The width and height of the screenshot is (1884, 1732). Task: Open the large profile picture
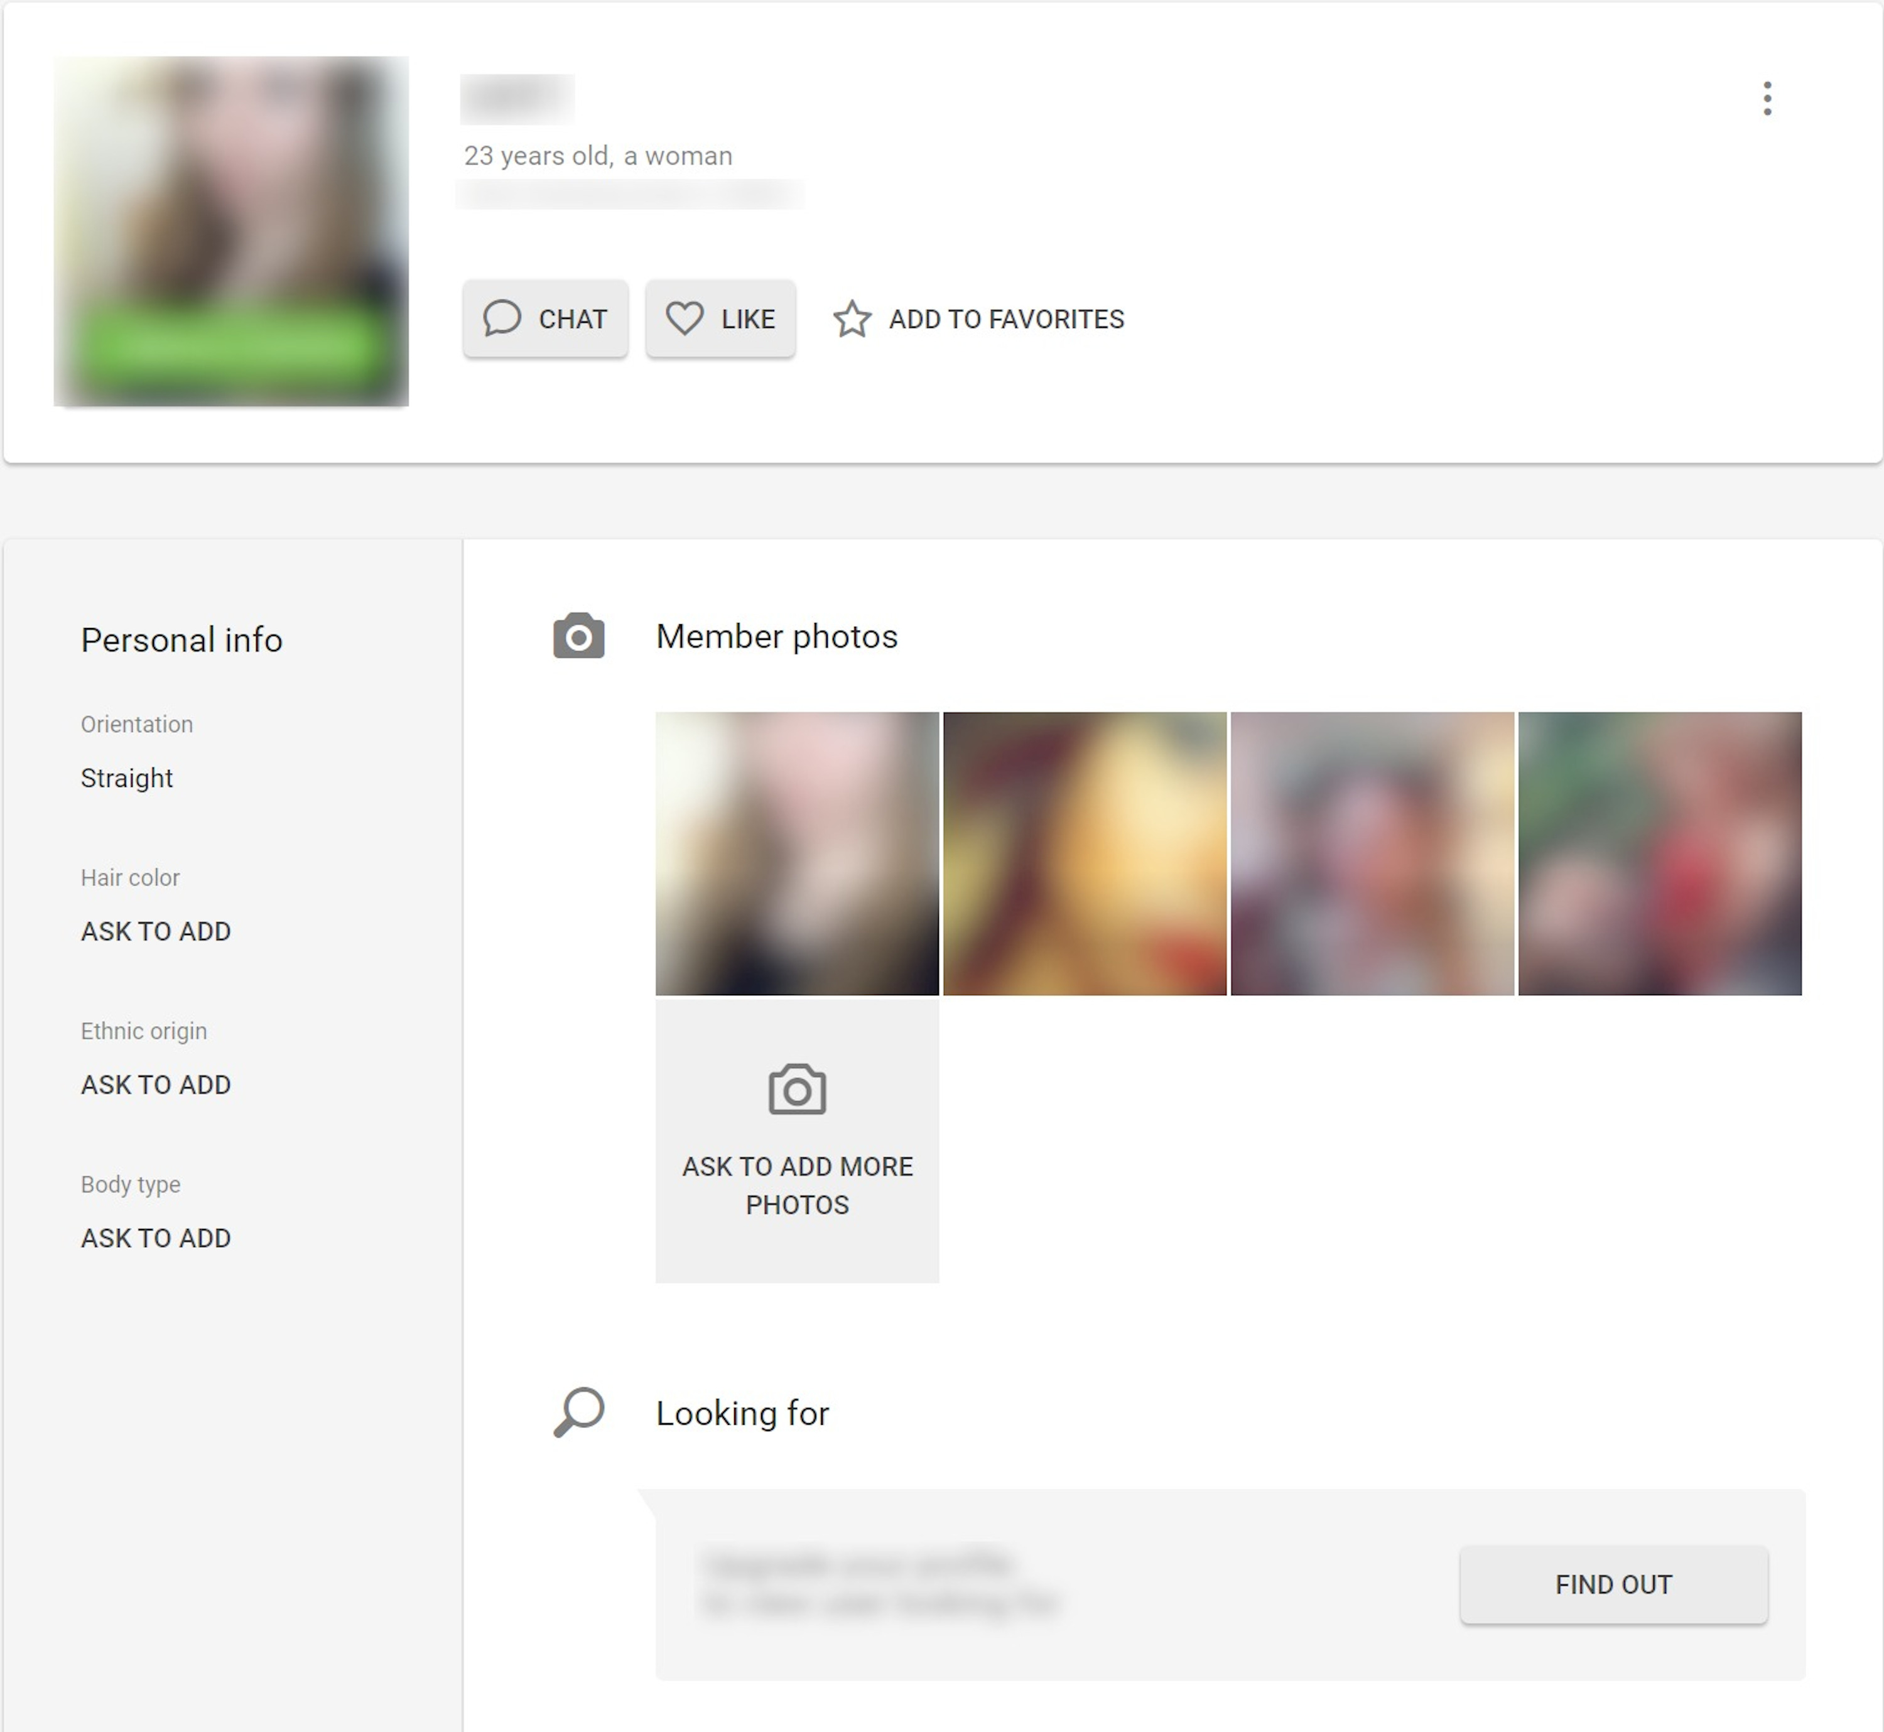point(232,230)
